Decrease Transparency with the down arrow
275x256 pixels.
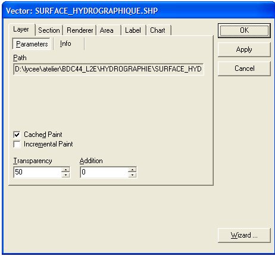[x=65, y=175]
